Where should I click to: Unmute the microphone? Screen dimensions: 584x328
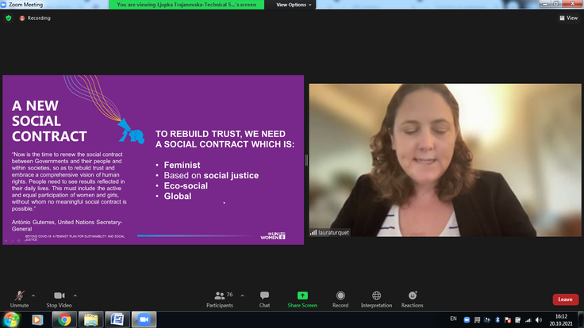pos(19,296)
